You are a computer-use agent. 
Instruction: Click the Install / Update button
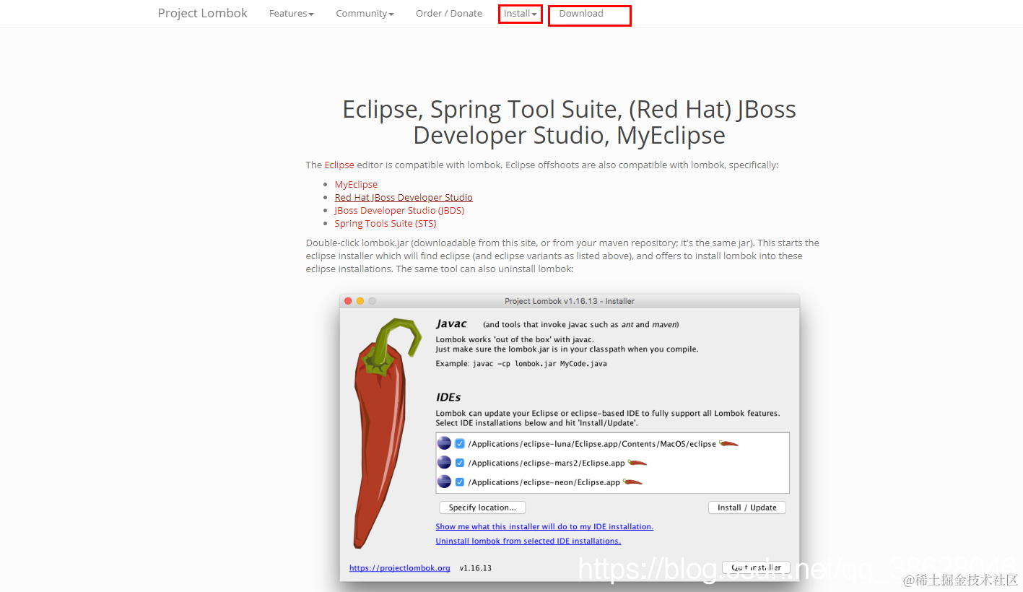(x=747, y=508)
